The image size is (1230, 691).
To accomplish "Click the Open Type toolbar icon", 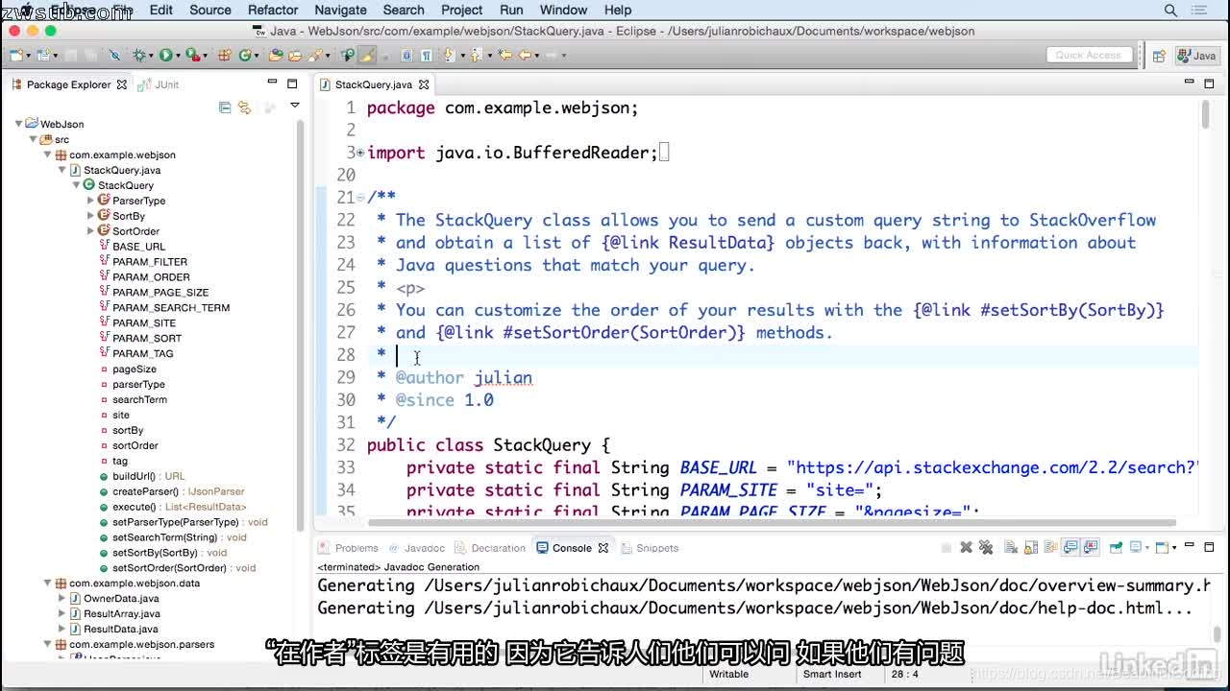I will 276,55.
